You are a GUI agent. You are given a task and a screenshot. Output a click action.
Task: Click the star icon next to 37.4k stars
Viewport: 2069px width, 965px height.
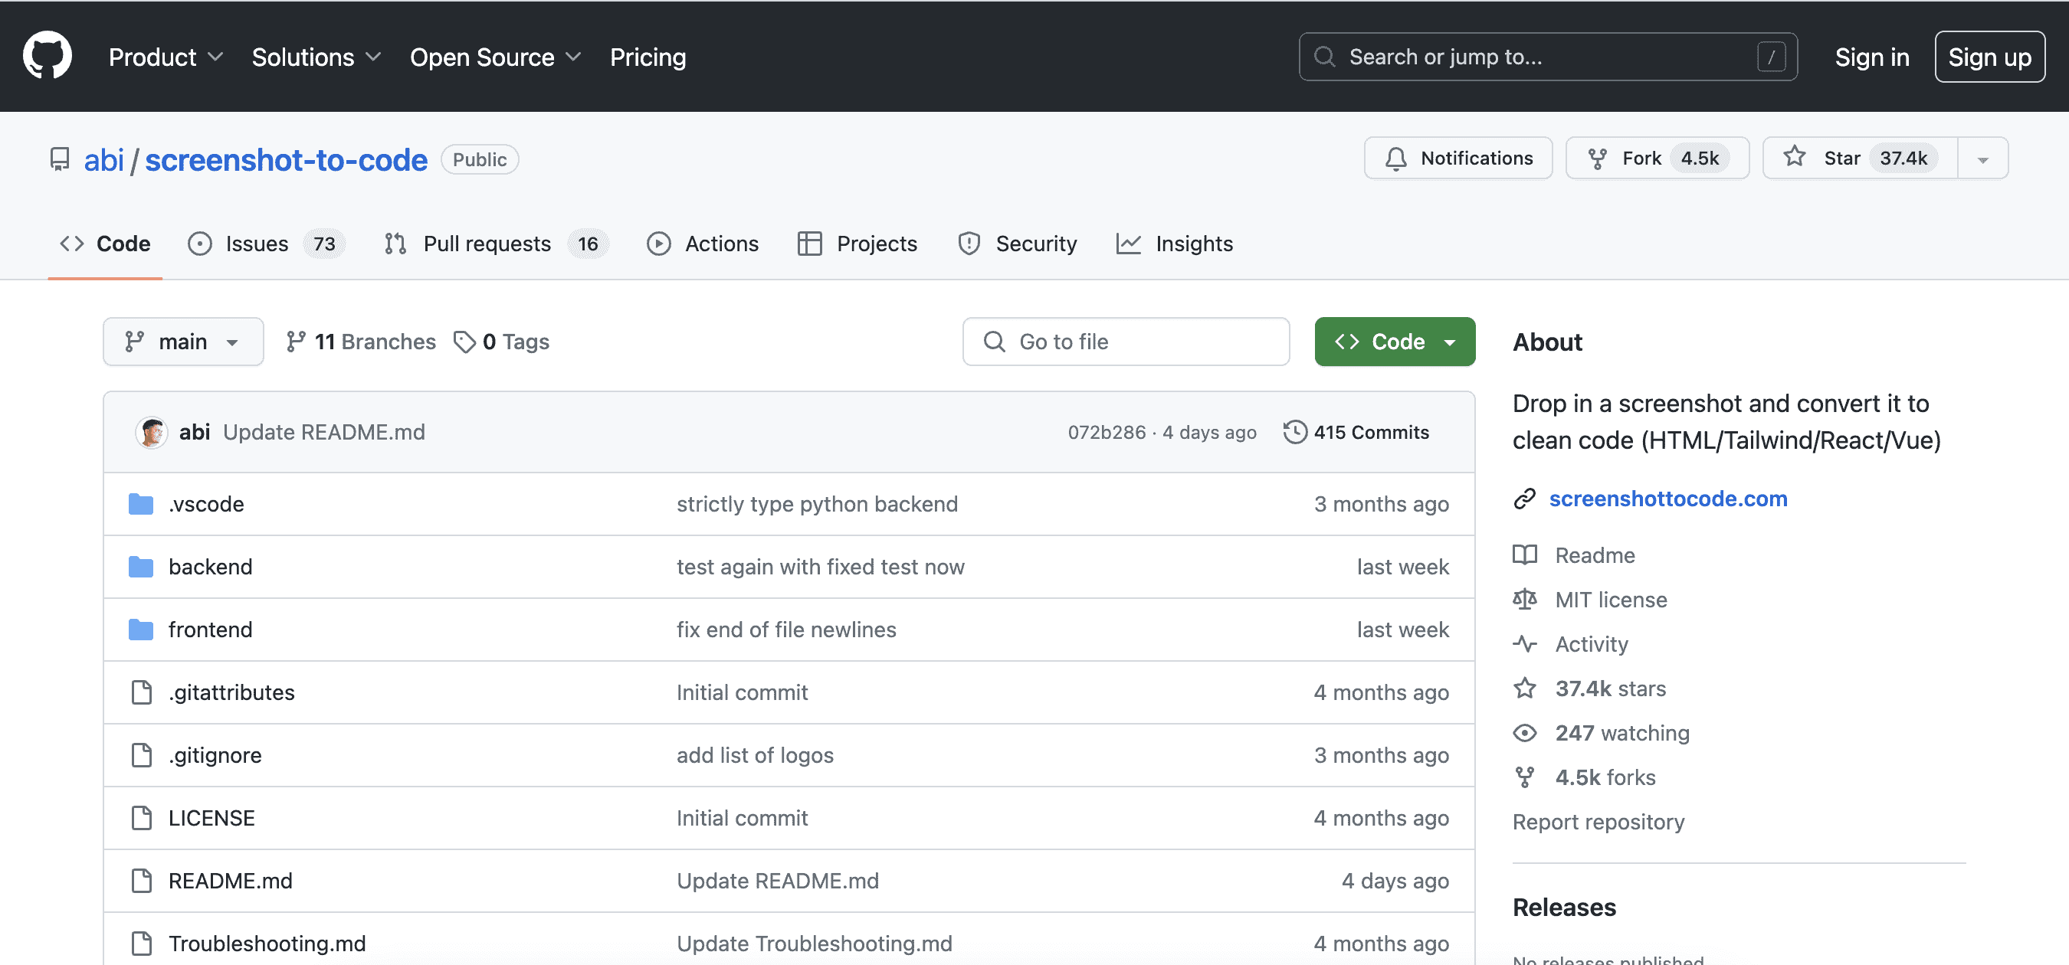1524,688
